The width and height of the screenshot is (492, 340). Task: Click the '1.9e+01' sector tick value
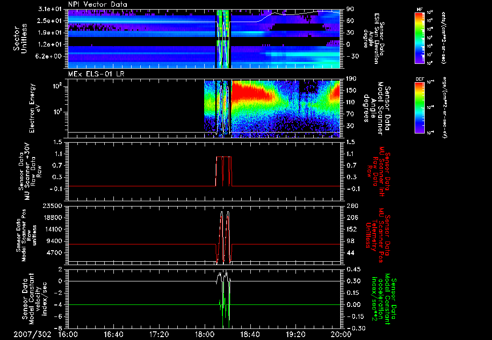pos(49,33)
